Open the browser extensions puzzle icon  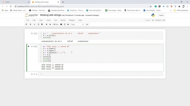179,6
